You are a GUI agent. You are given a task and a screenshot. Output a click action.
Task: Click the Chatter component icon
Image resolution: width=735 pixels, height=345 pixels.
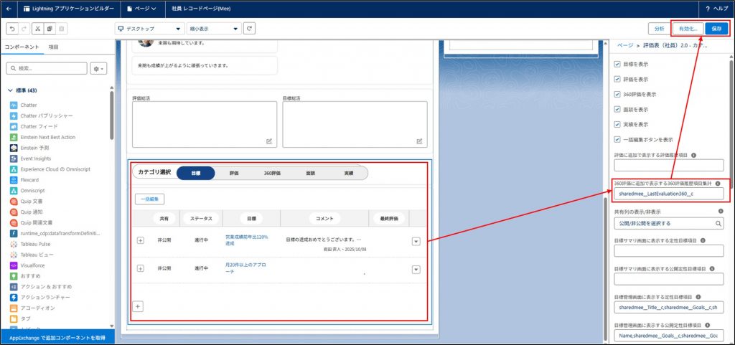(x=14, y=105)
